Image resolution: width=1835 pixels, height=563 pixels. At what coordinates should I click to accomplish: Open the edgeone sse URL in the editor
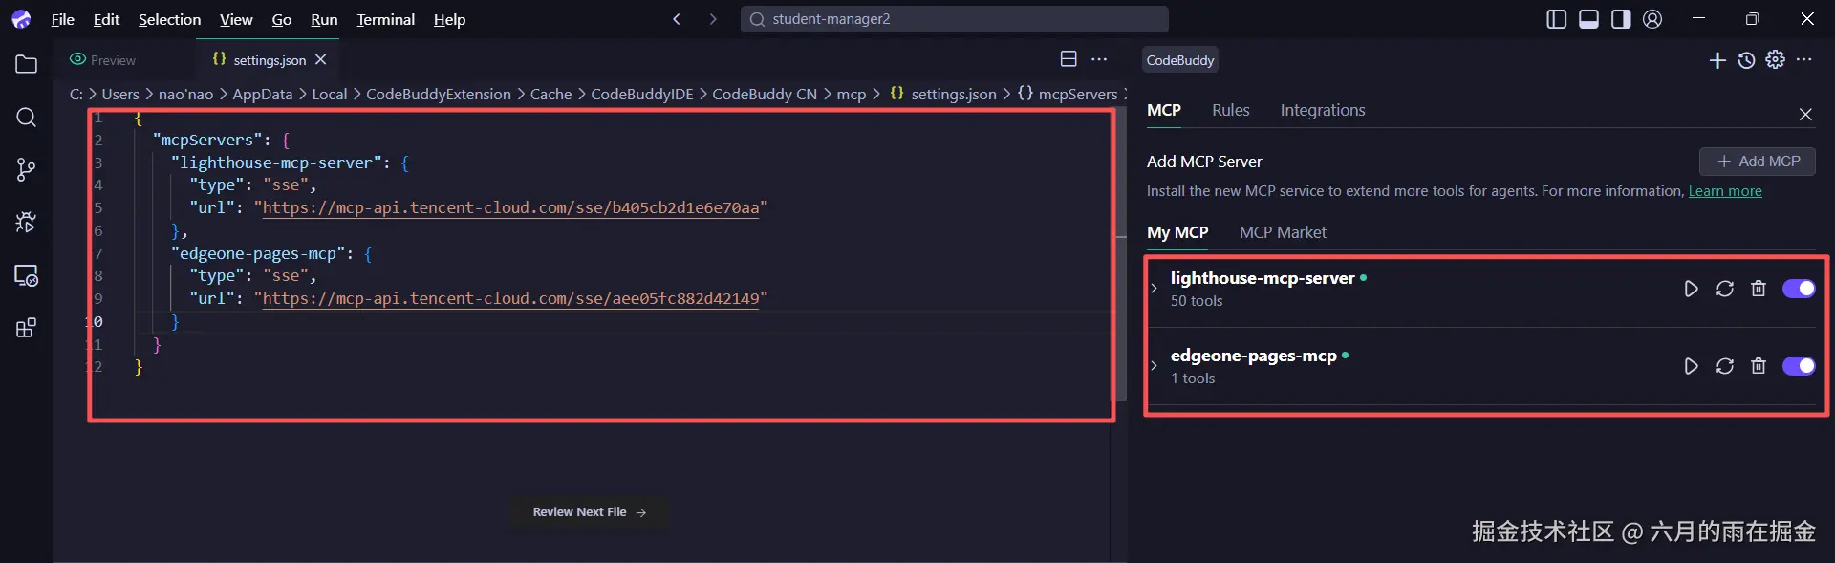click(510, 298)
